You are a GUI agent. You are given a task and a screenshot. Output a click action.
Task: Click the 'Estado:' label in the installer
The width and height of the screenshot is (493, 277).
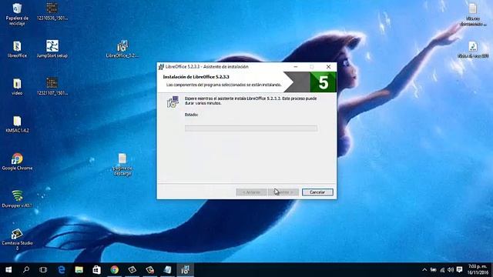coord(191,115)
